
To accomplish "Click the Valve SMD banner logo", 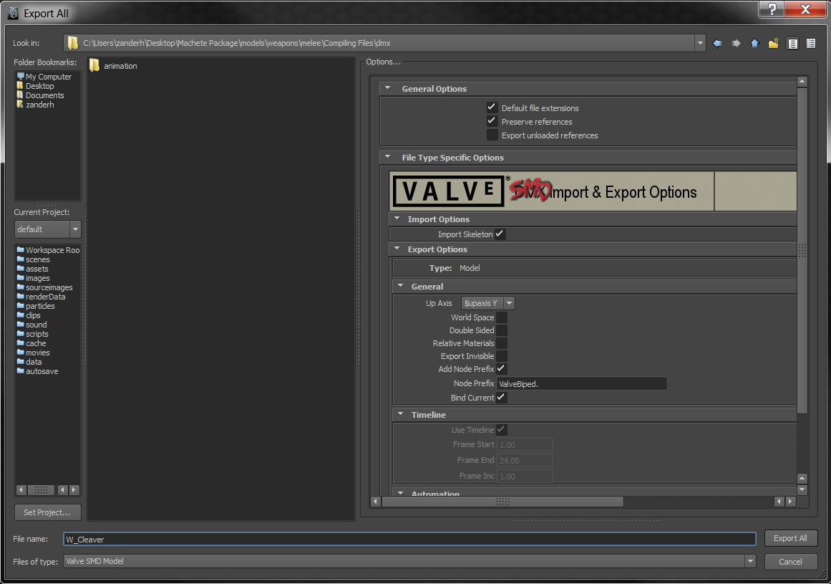I will pyautogui.click(x=448, y=191).
